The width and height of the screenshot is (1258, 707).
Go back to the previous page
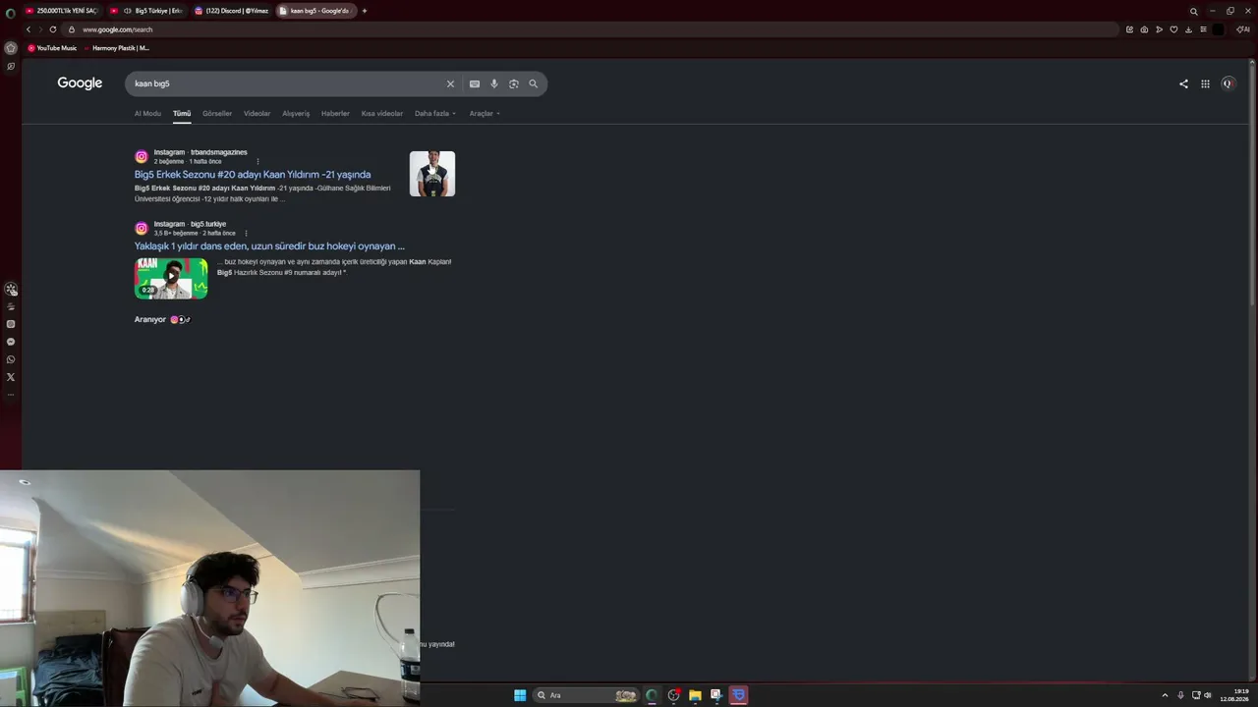pyautogui.click(x=29, y=29)
